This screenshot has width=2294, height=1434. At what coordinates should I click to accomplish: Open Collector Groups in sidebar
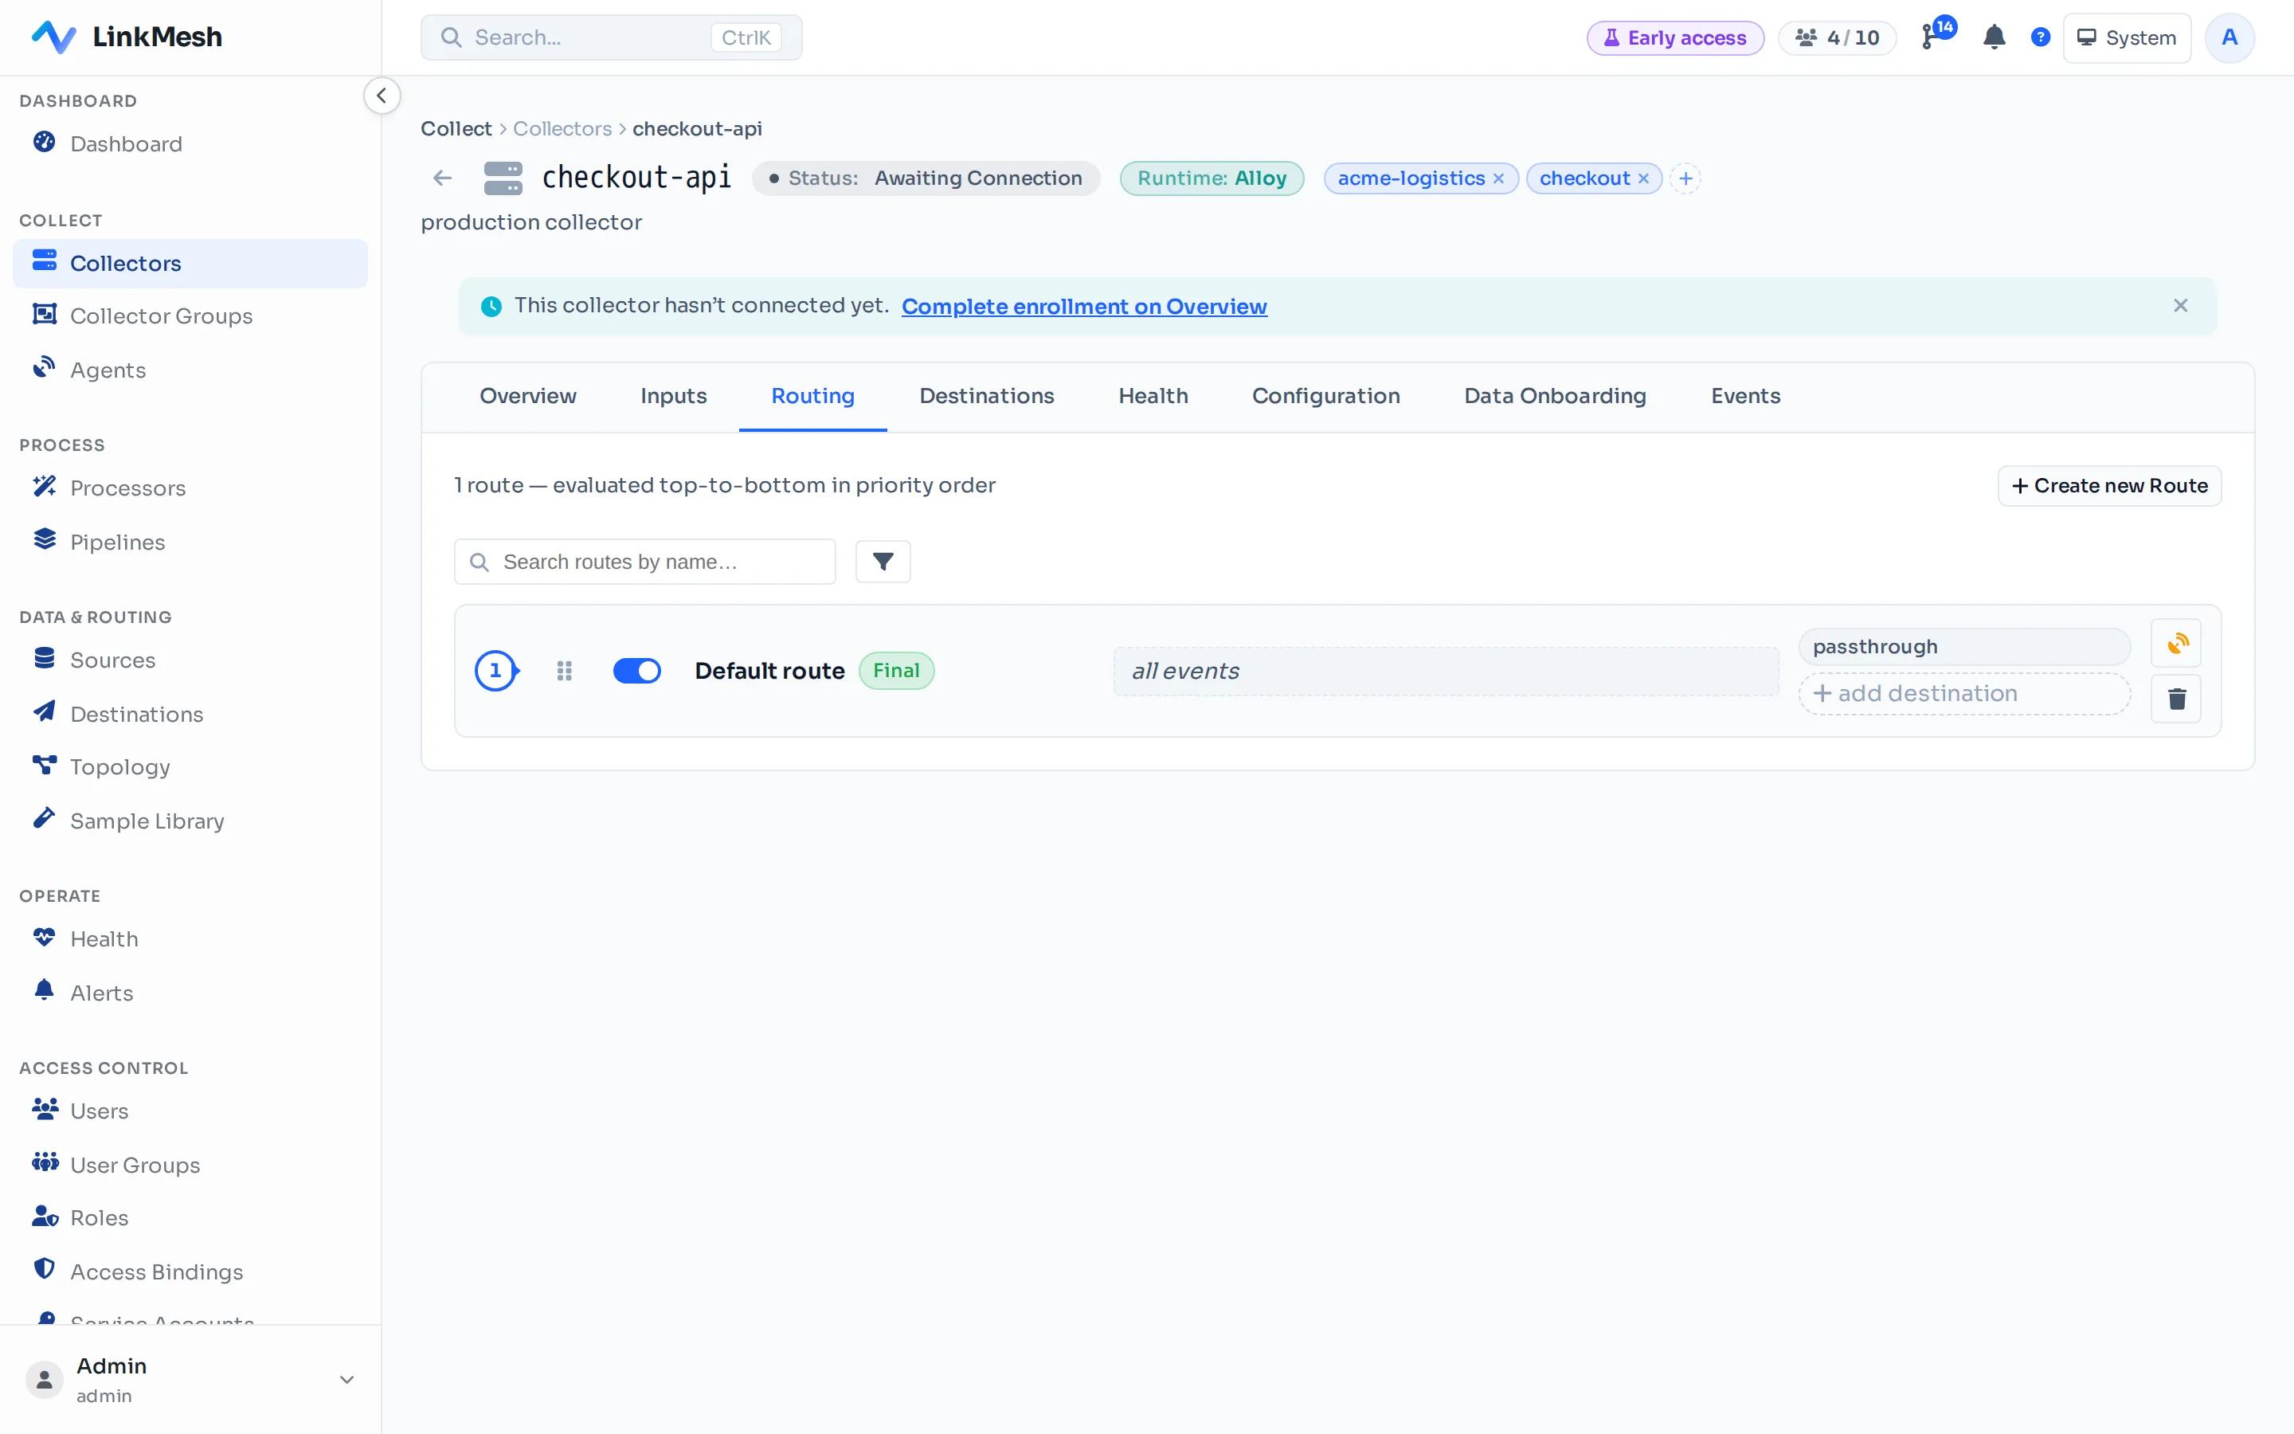(x=190, y=315)
